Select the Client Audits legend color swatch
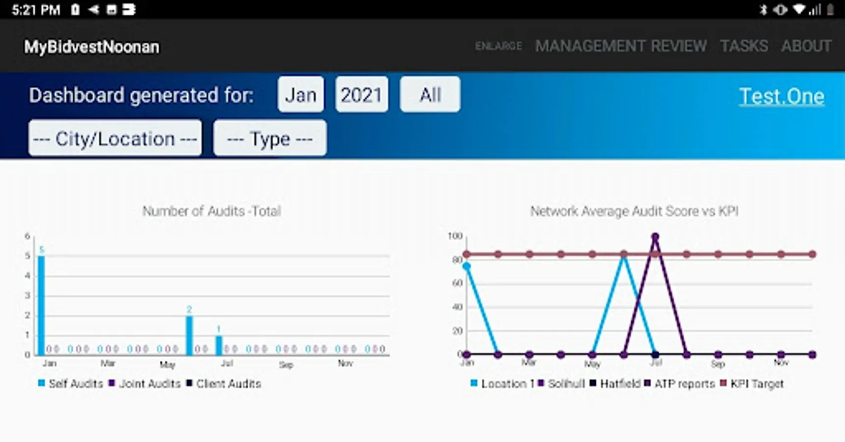This screenshot has height=442, width=845. click(189, 383)
